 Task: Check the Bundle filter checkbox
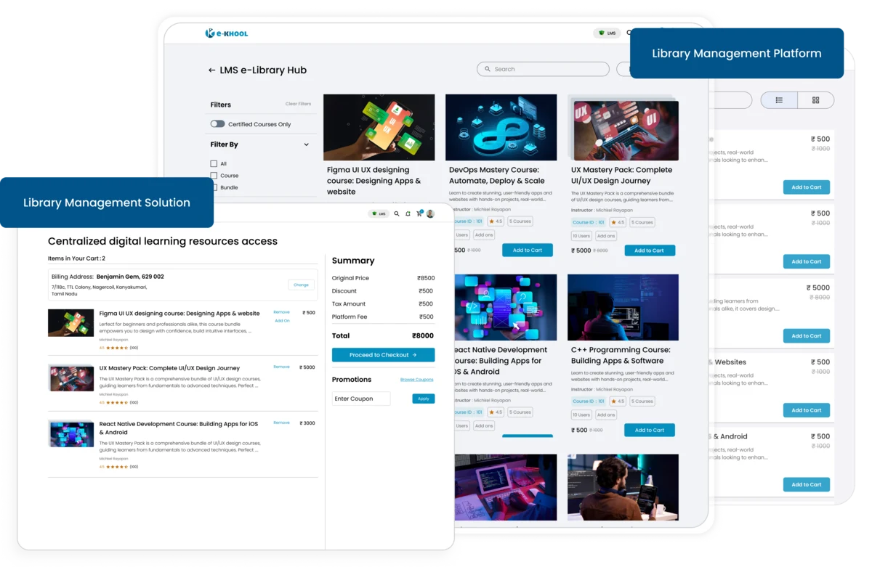[x=216, y=187]
